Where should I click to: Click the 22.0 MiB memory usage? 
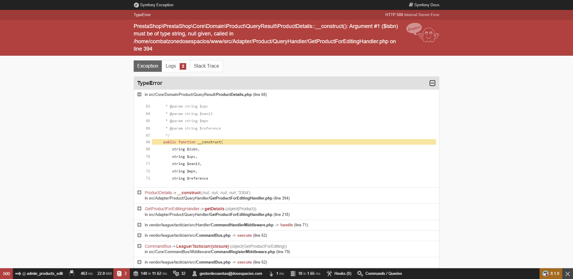(x=104, y=274)
